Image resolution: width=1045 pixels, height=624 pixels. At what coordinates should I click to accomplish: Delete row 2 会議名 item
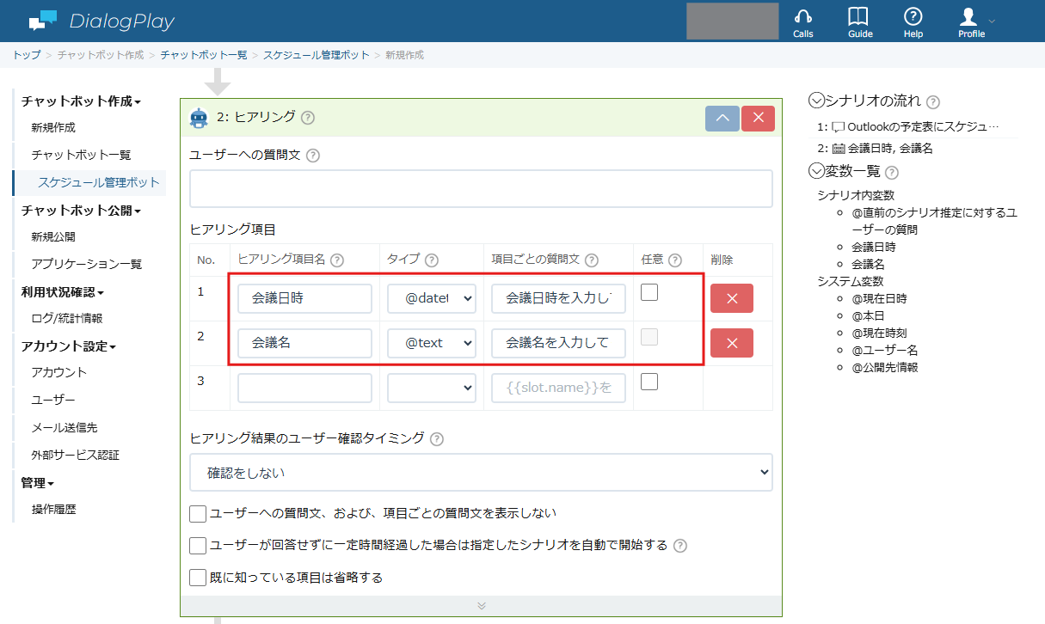click(732, 343)
